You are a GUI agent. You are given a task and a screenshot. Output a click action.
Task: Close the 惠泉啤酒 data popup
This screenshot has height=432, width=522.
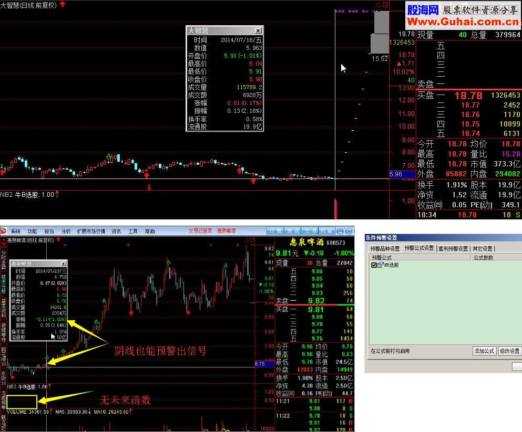[63, 264]
